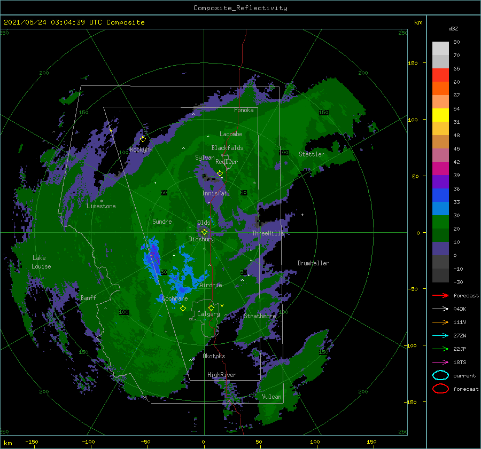Click the cyan current ellipse icon

[440, 375]
